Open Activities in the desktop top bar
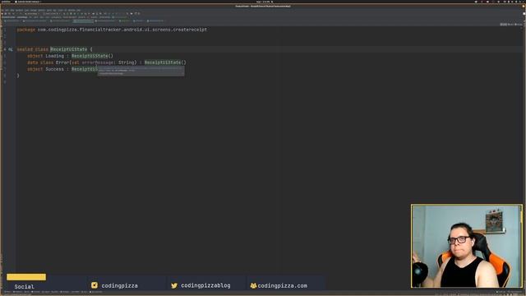526x296 pixels. pos(6,2)
